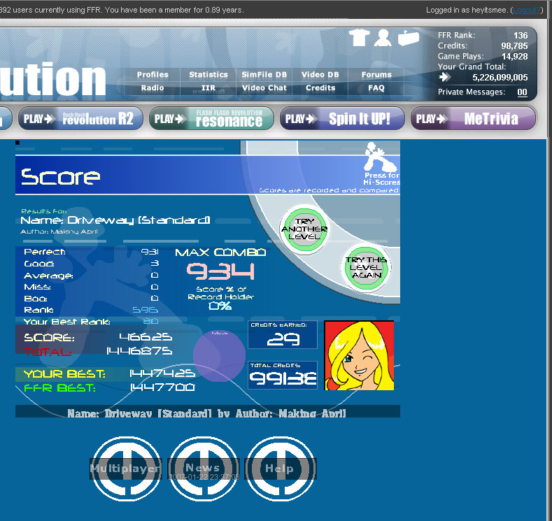This screenshot has height=521, width=552.
Task: Open the Profiles menu item
Action: (153, 75)
